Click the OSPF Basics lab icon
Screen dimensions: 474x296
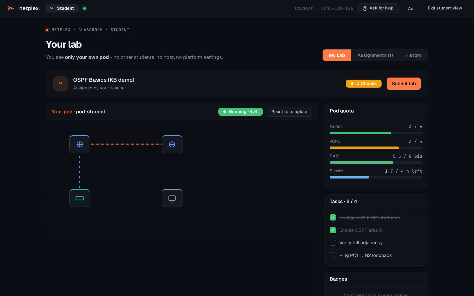[60, 83]
